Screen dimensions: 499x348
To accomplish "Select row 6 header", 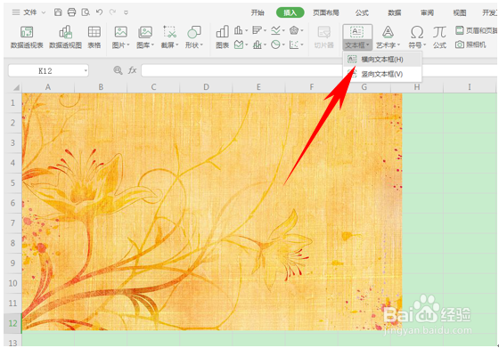I will point(12,203).
